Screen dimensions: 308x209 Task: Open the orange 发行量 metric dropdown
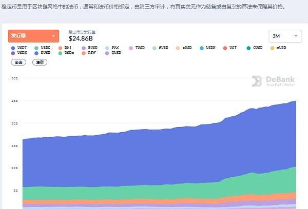coord(33,36)
